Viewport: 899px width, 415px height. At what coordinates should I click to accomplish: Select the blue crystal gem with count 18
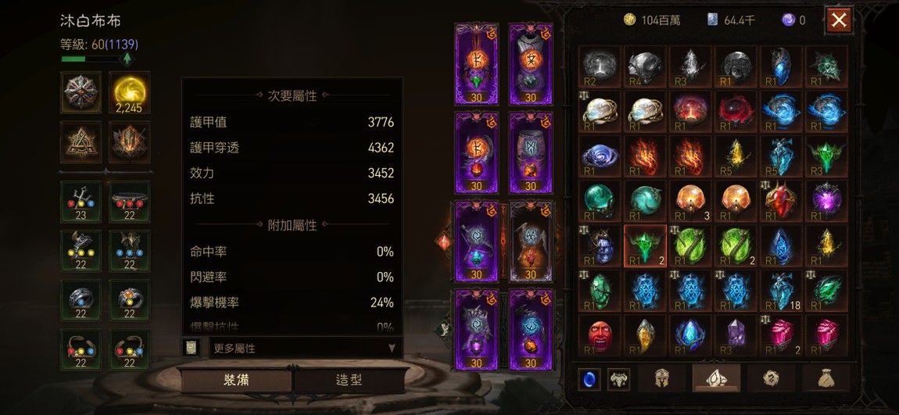[x=781, y=291]
